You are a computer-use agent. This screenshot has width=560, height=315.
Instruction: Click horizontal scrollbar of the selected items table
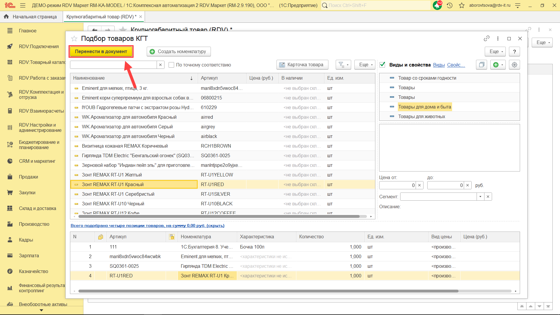pyautogui.click(x=268, y=291)
